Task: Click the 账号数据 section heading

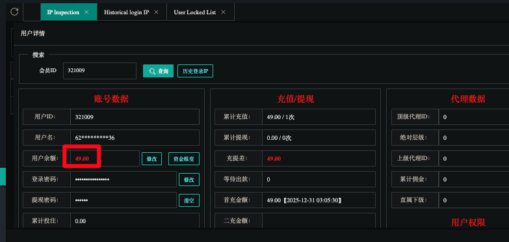Action: click(x=111, y=99)
